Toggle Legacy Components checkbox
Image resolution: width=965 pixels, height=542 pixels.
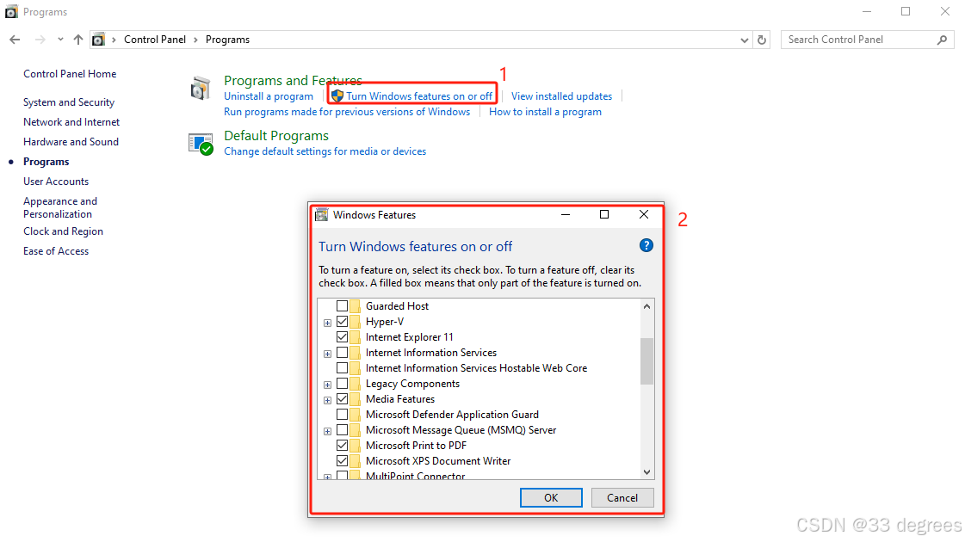(342, 384)
